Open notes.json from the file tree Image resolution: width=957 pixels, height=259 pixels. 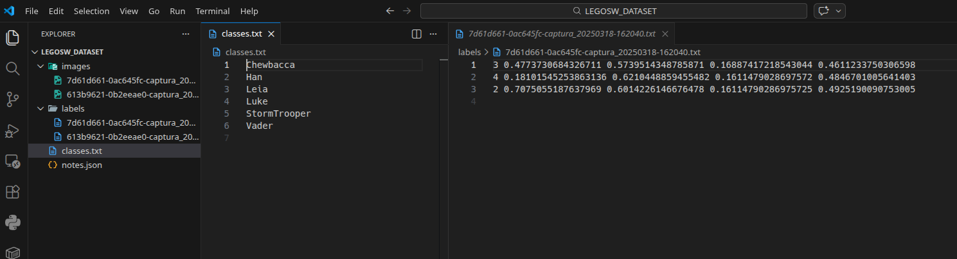pos(82,165)
